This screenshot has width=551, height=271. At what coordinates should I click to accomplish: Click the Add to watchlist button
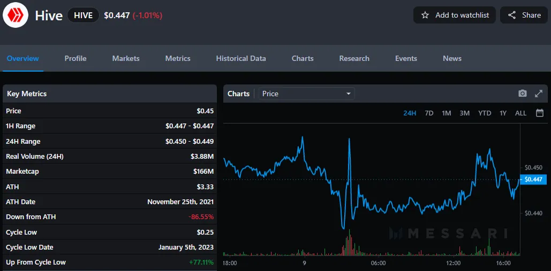455,15
